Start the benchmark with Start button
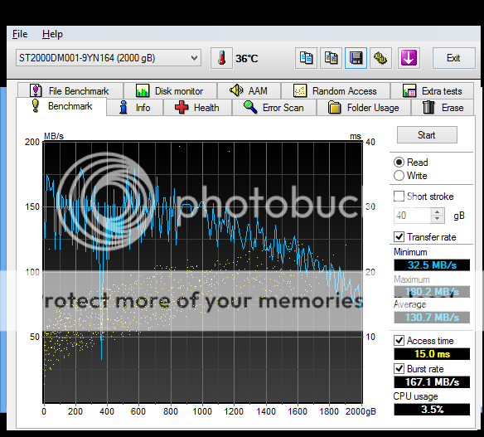The height and width of the screenshot is (437, 484). [x=427, y=135]
